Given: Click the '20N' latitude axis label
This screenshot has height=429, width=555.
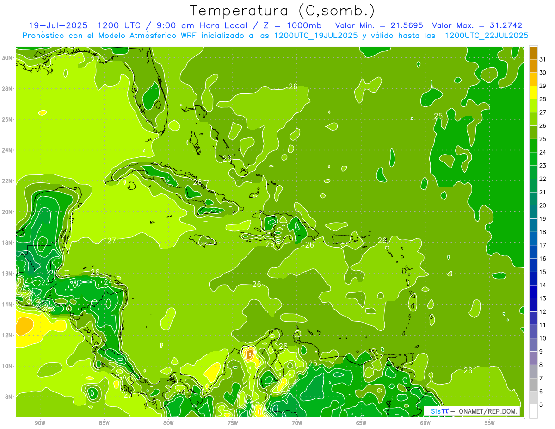Looking at the screenshot, I should click(x=7, y=211).
